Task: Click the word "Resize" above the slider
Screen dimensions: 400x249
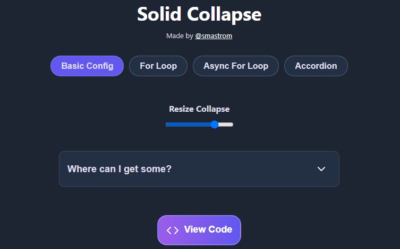Action: (181, 109)
